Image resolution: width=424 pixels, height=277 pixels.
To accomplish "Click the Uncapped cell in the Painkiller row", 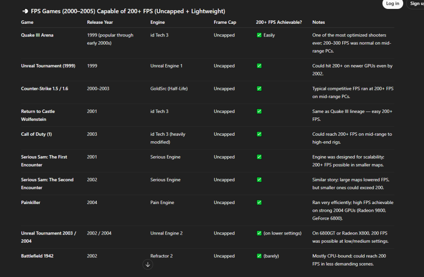I will pos(224,202).
